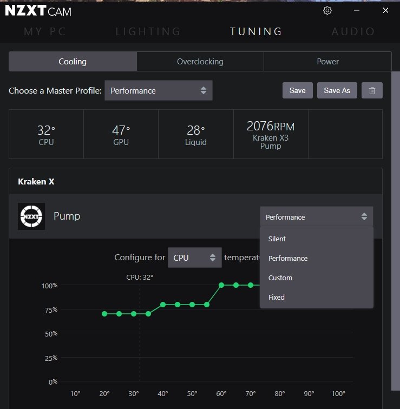
Task: Click the trash icon to delete the profile
Action: [372, 90]
